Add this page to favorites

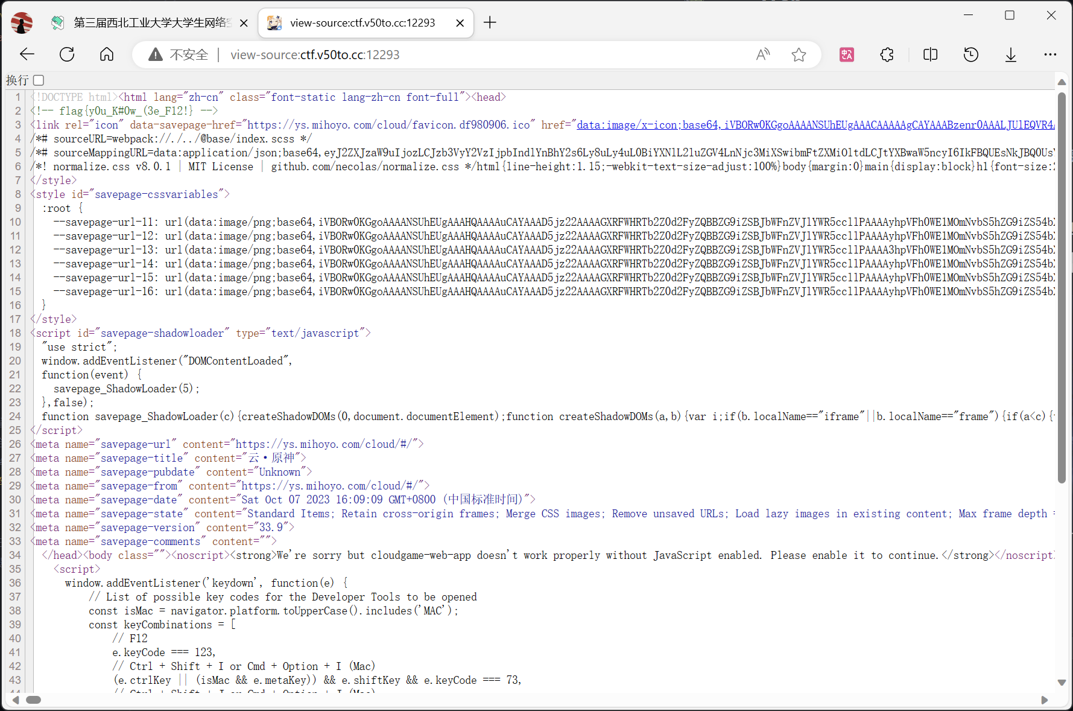pos(799,55)
